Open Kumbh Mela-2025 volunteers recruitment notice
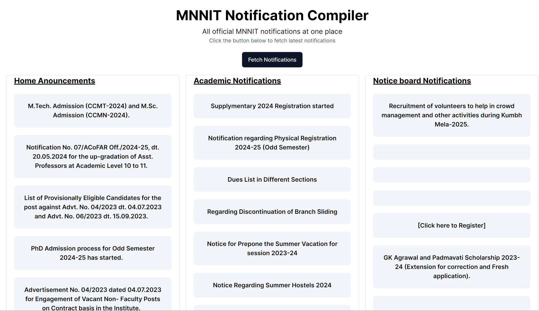539x311 pixels. 452,115
